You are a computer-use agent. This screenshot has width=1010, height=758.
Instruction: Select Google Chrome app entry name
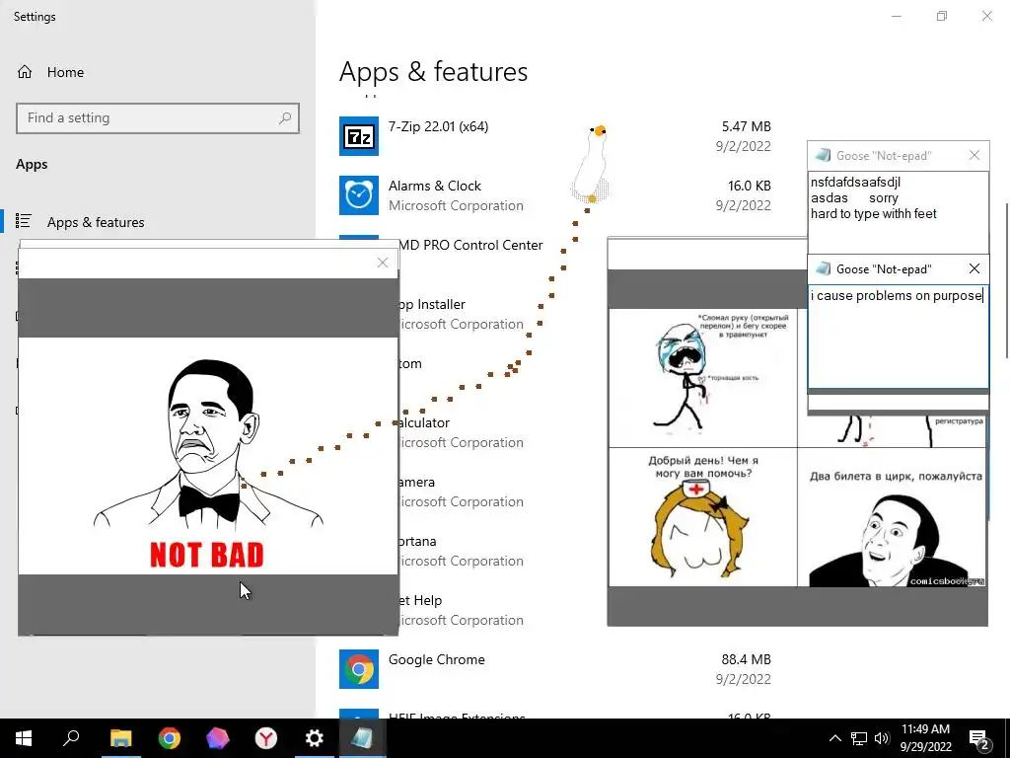point(437,660)
